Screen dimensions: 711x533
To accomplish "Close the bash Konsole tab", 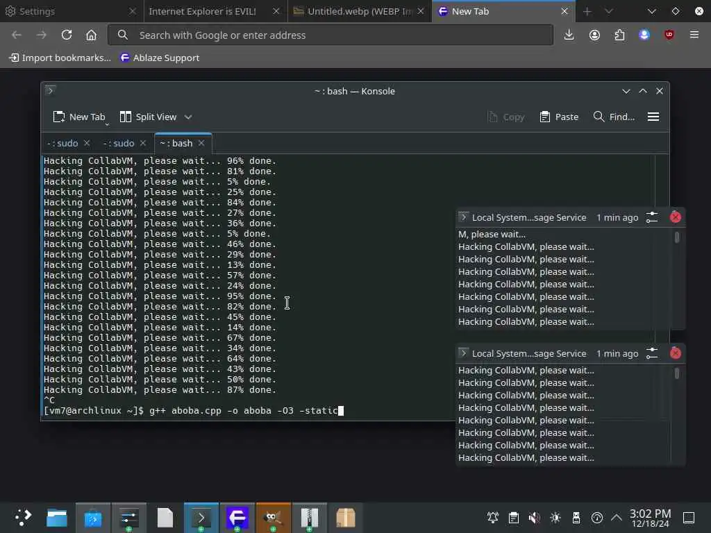I will coord(201,143).
